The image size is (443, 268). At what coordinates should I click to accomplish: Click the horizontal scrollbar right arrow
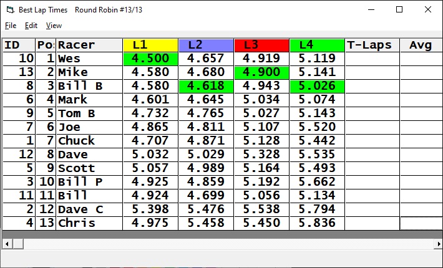pyautogui.click(x=437, y=243)
